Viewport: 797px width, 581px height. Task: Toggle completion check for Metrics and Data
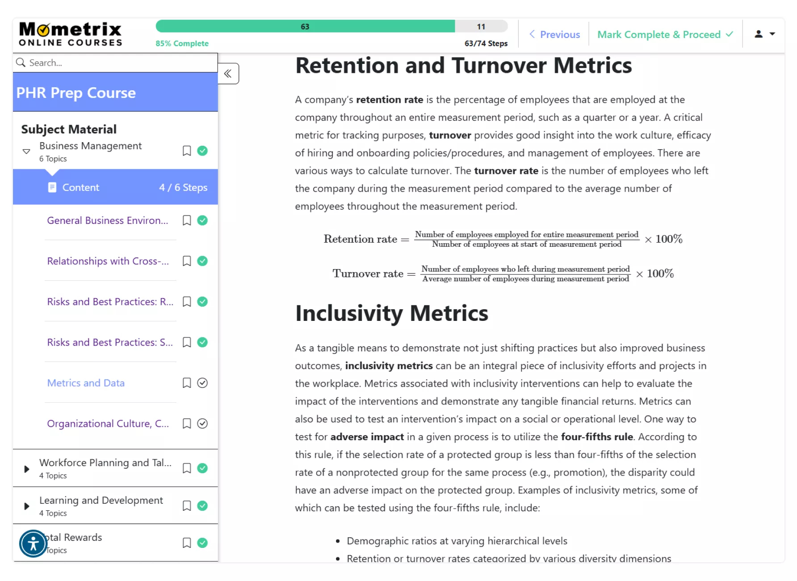[202, 383]
